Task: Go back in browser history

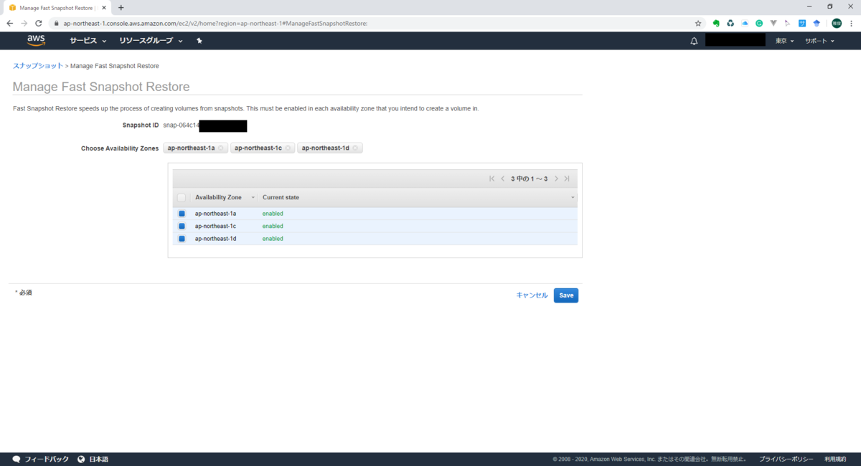Action: (9, 23)
